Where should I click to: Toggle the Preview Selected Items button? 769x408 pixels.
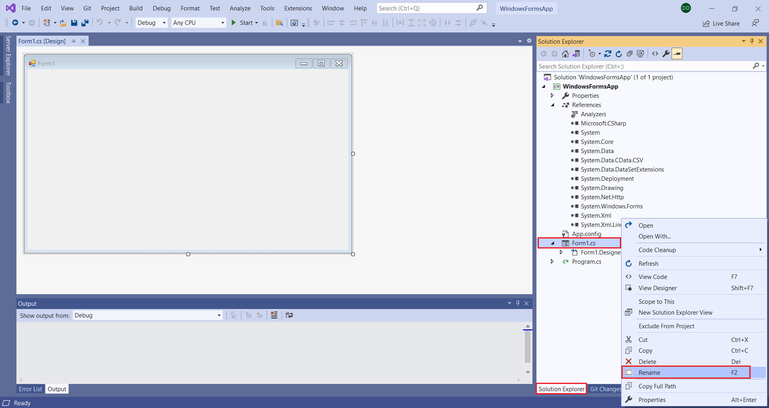(x=677, y=54)
